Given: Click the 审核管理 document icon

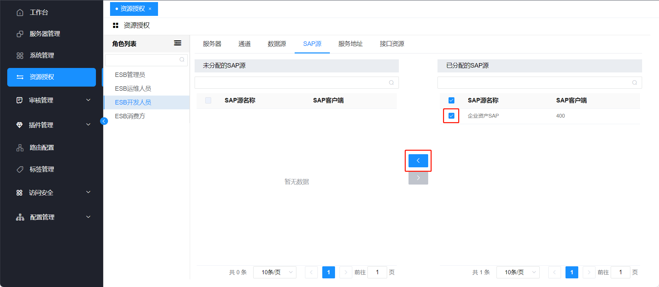Looking at the screenshot, I should click(20, 100).
